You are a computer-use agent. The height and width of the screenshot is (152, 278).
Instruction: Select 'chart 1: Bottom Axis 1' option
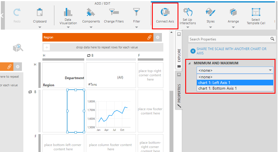217,88
